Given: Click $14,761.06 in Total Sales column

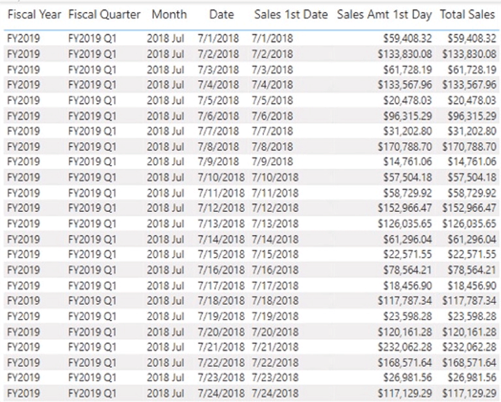Looking at the screenshot, I should 471,162.
